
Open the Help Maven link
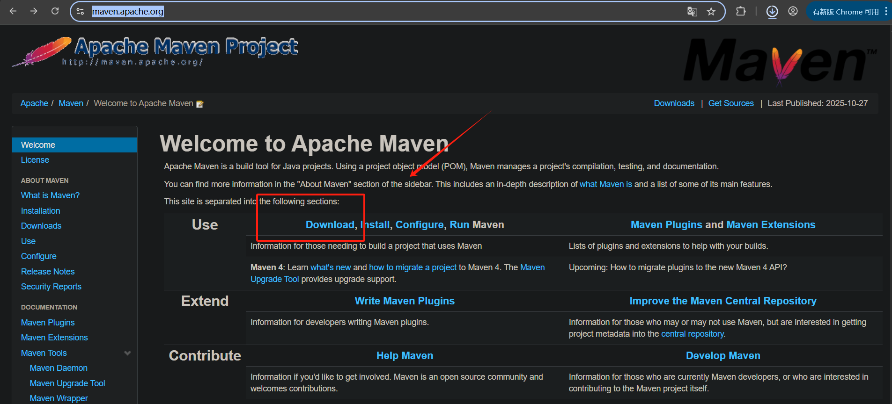coord(405,356)
